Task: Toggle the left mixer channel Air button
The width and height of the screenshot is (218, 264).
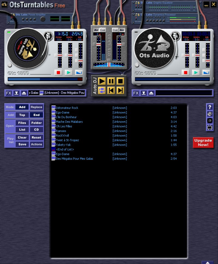Action: pyautogui.click(x=96, y=30)
